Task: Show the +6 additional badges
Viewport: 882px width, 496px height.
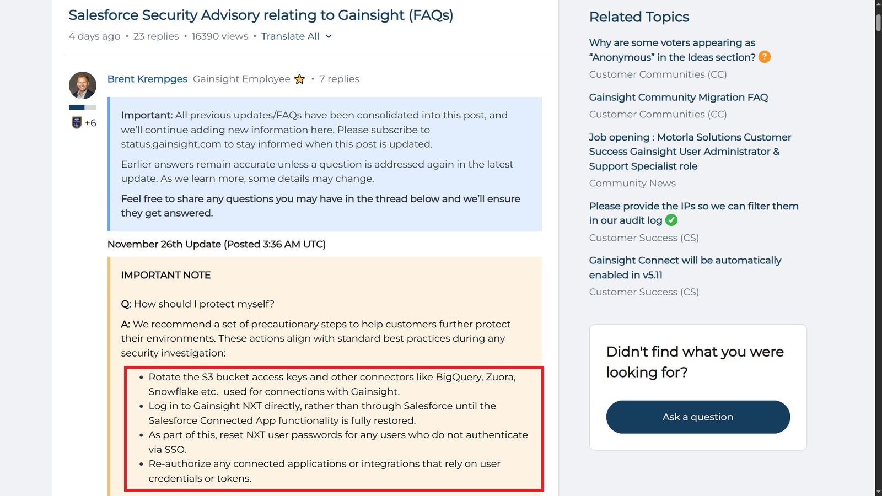Action: tap(91, 123)
